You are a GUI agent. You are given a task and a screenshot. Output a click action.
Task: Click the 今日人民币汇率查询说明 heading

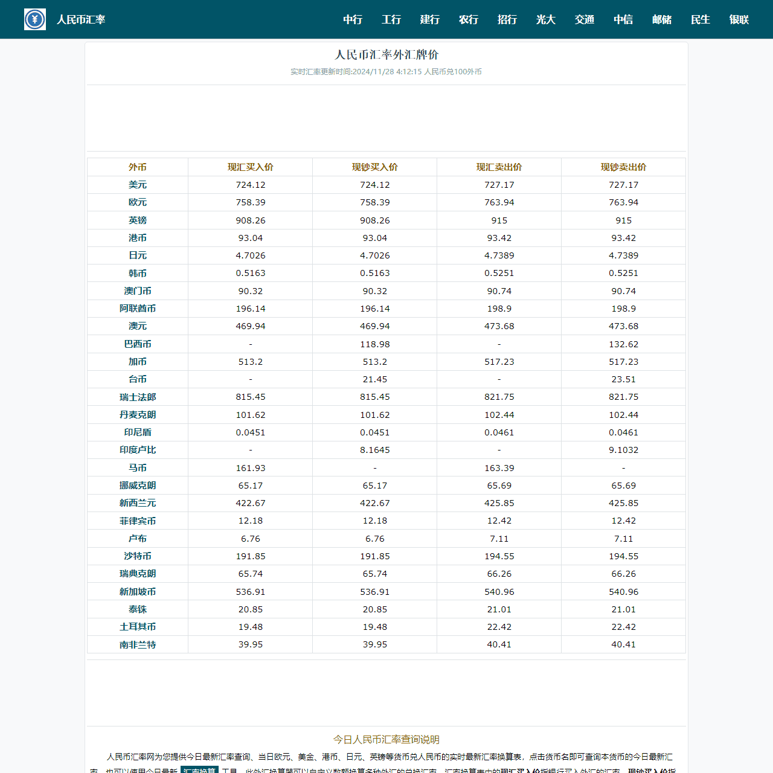(386, 740)
